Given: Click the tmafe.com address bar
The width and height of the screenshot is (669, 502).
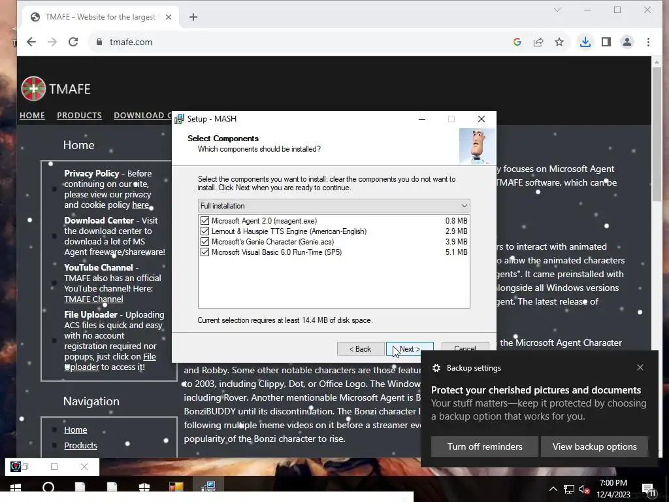Looking at the screenshot, I should point(299,42).
